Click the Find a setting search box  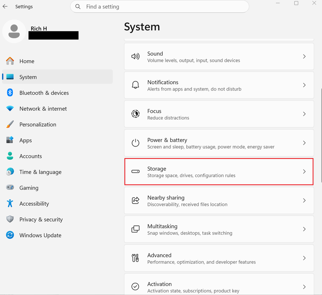click(159, 7)
